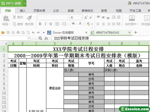Click increase font size icon
Image resolution: width=150 pixels, height=112 pixels.
(86, 17)
